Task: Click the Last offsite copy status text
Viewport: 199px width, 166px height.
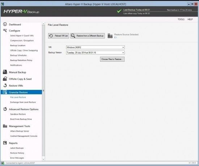Action: [x=136, y=13]
